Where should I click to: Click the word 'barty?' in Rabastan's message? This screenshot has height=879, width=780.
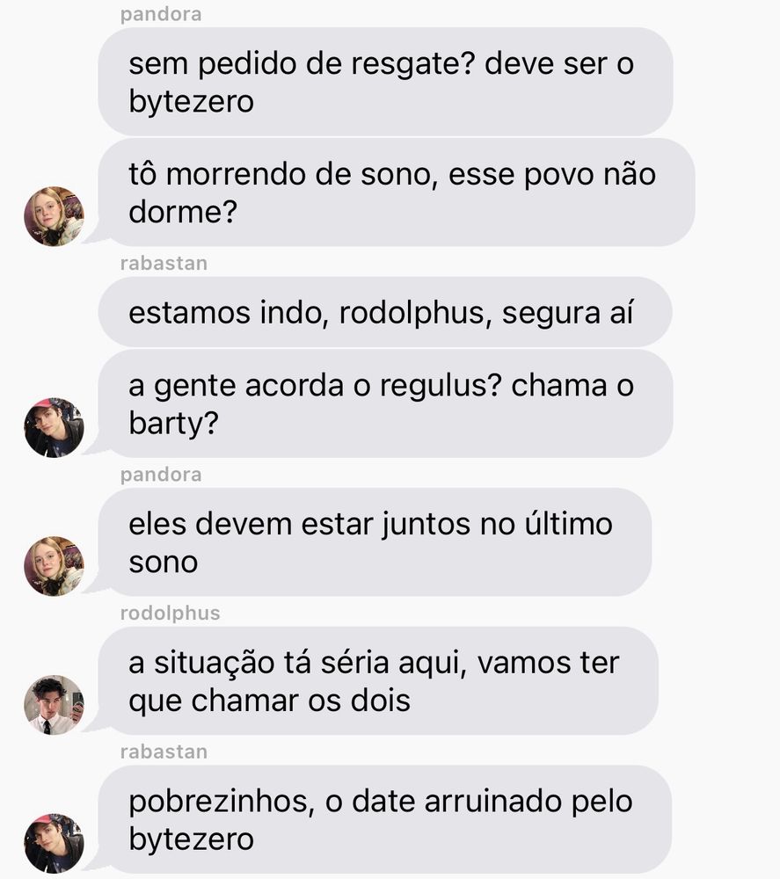pyautogui.click(x=173, y=424)
